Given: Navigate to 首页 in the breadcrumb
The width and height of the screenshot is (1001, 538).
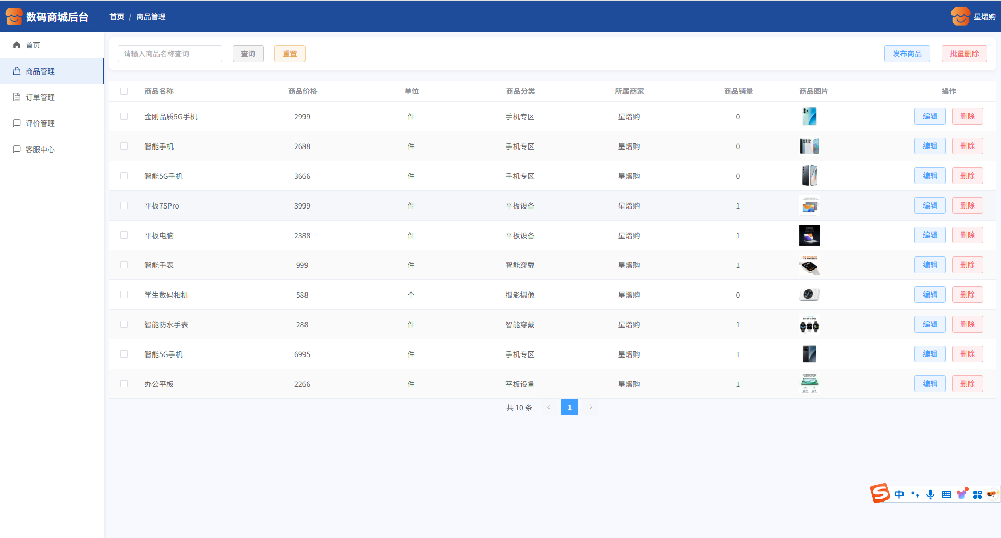Looking at the screenshot, I should (x=117, y=17).
